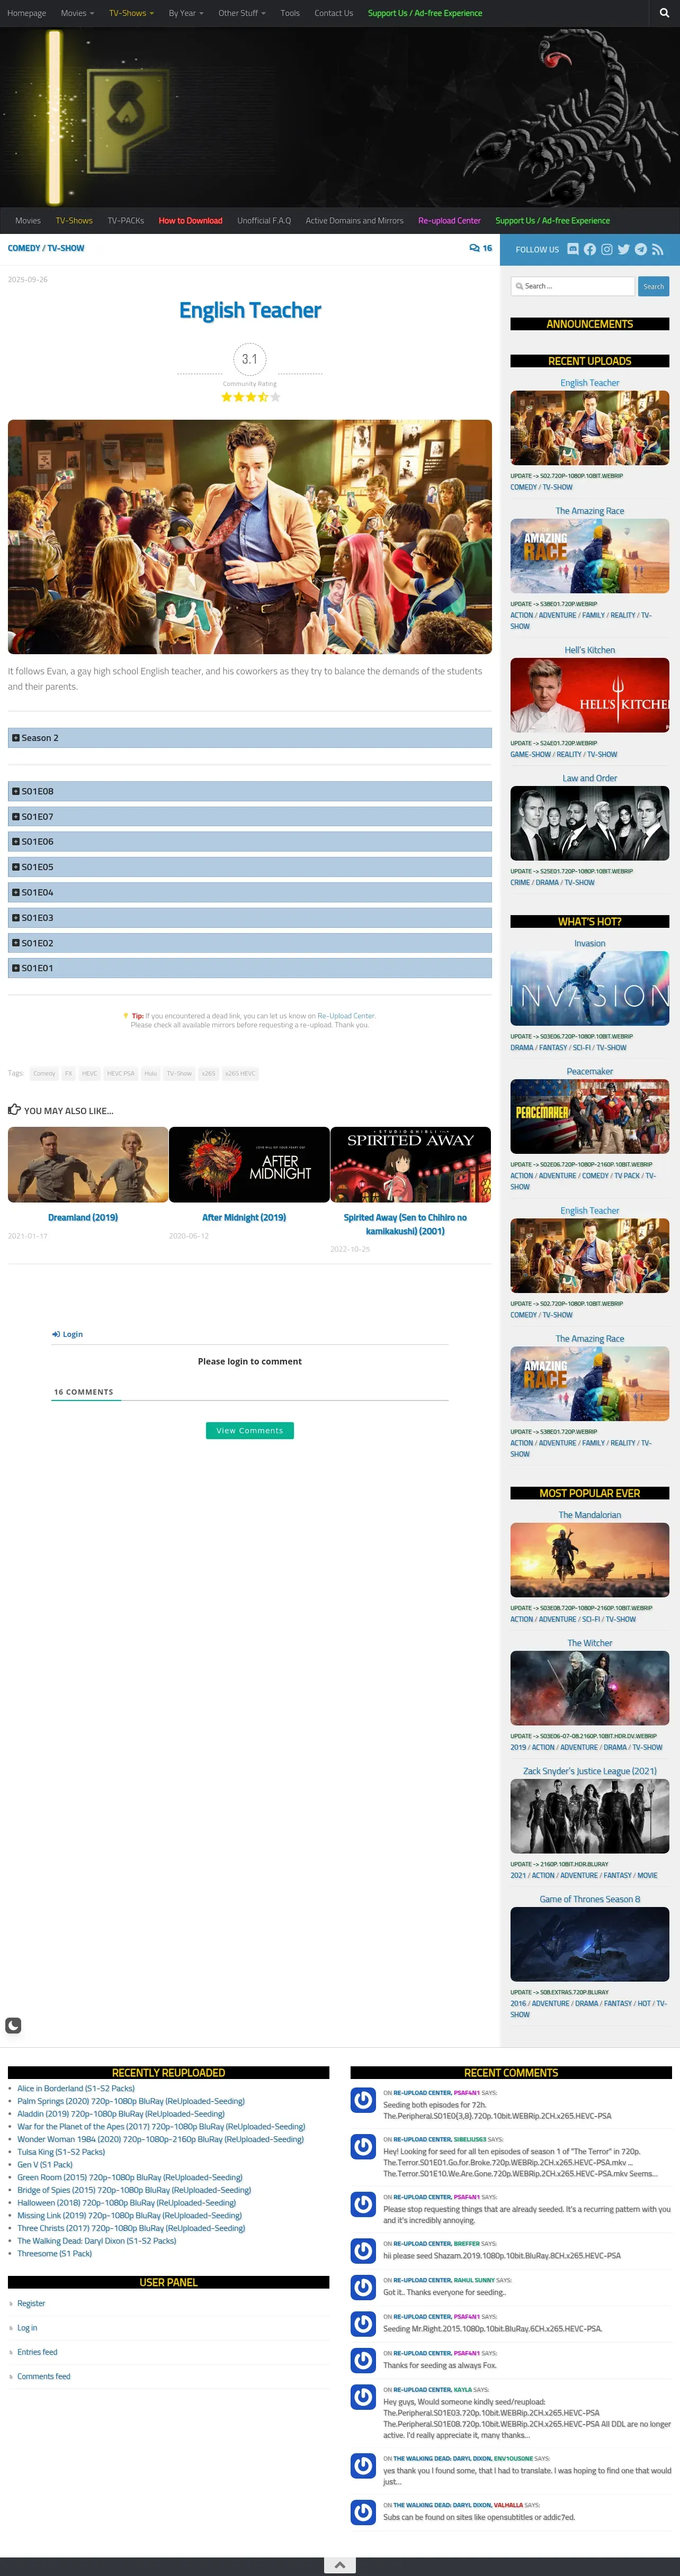The height and width of the screenshot is (2576, 680).
Task: Open Contact Us in top menu
Action: pos(334,13)
